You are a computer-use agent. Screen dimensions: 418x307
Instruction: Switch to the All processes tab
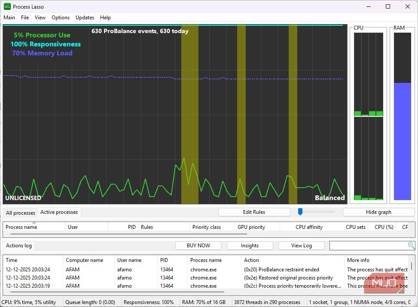pos(21,213)
